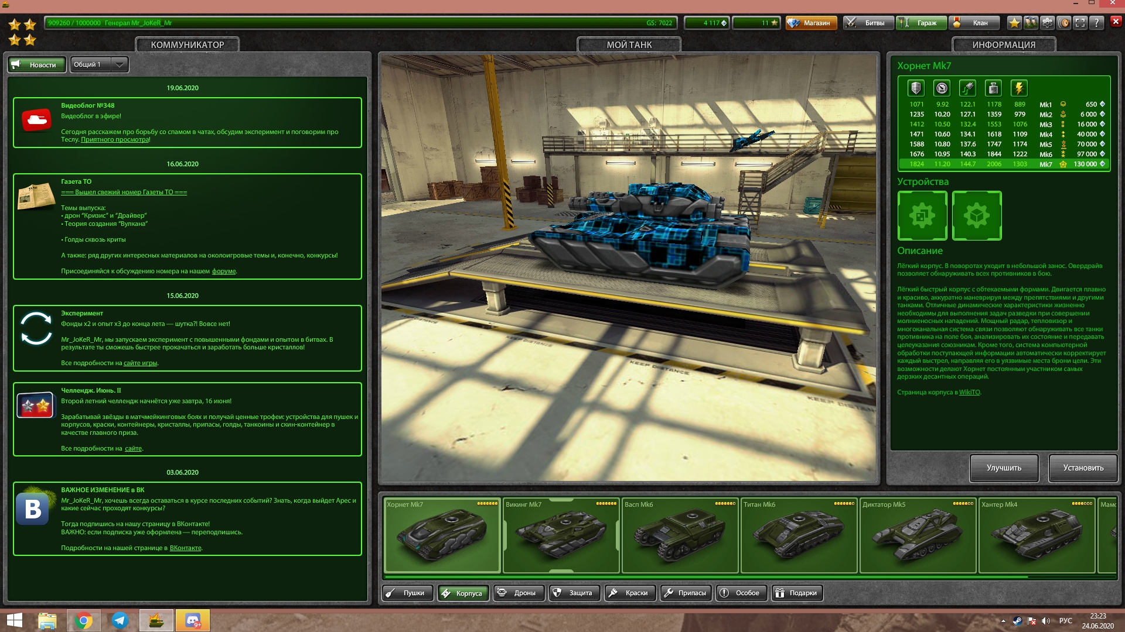Open the Магазин shop button
Viewport: 1125px width, 632px height.
coord(811,23)
